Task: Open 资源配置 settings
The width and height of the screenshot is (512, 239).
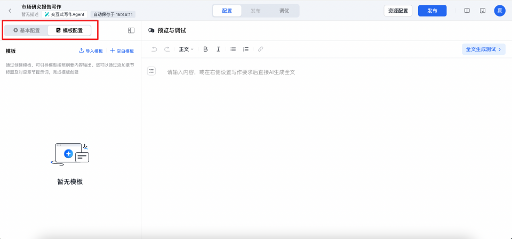Action: point(398,11)
